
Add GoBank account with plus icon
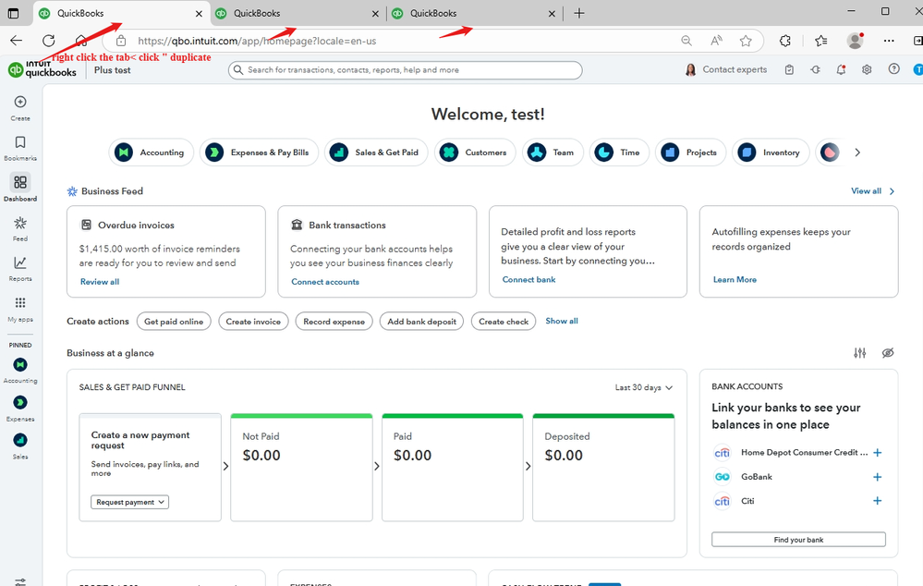877,477
